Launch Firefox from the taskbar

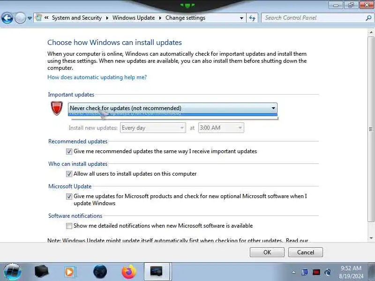[128, 272]
